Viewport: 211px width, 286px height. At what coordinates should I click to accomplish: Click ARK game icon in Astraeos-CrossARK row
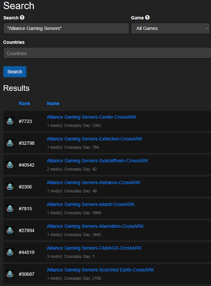click(x=10, y=187)
